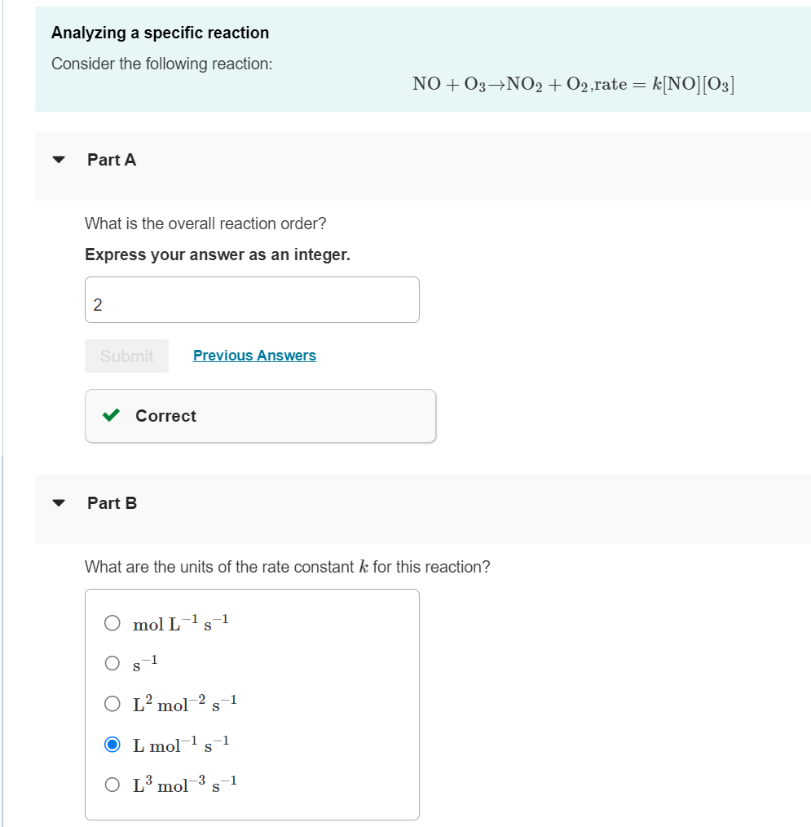This screenshot has height=827, width=811.
Task: Select the mol L⁻¹ s⁻¹ radio option
Action: click(x=113, y=624)
